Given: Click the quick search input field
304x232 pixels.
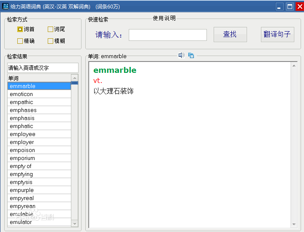Looking at the screenshot, I should point(168,35).
